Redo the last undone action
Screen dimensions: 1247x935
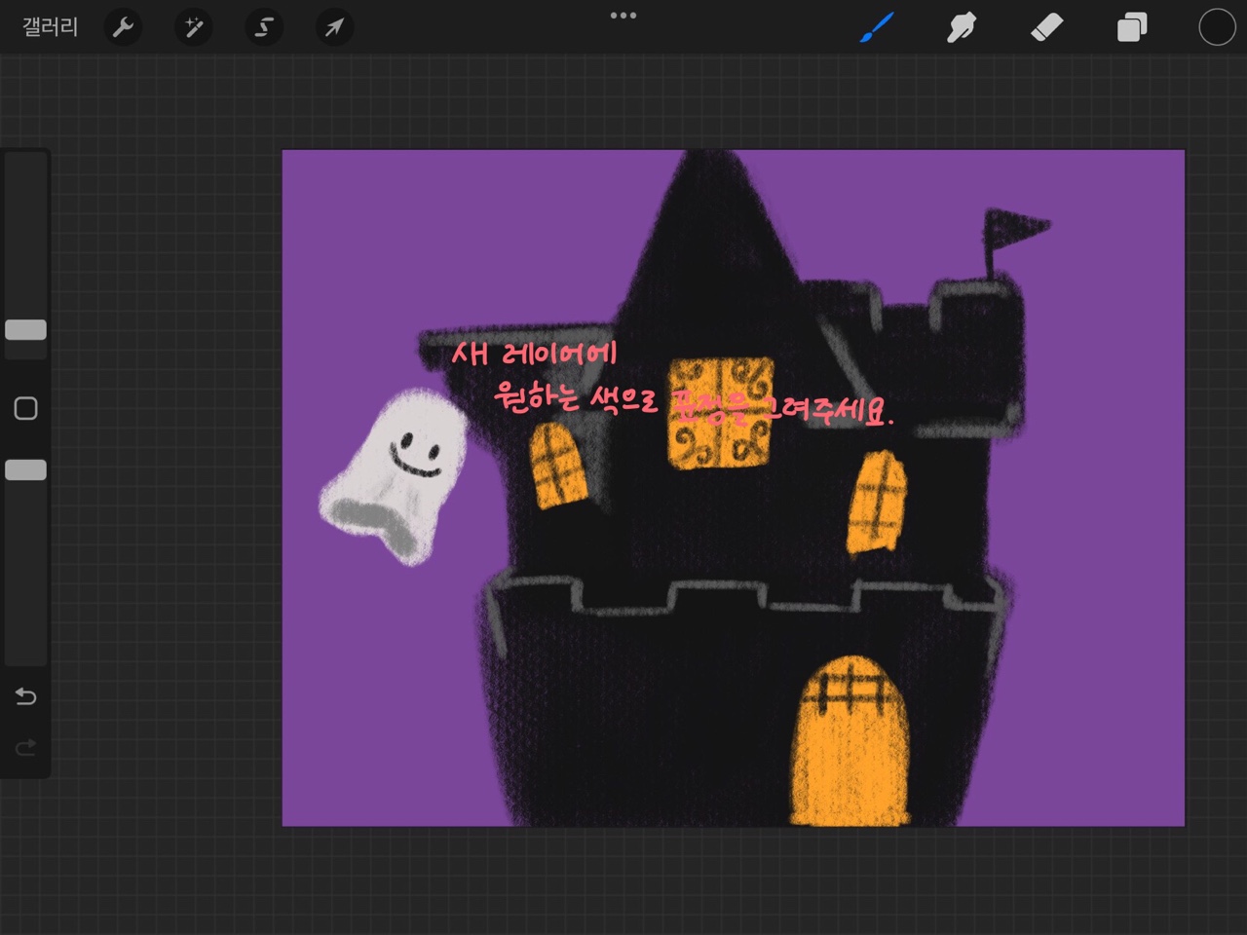click(x=26, y=748)
